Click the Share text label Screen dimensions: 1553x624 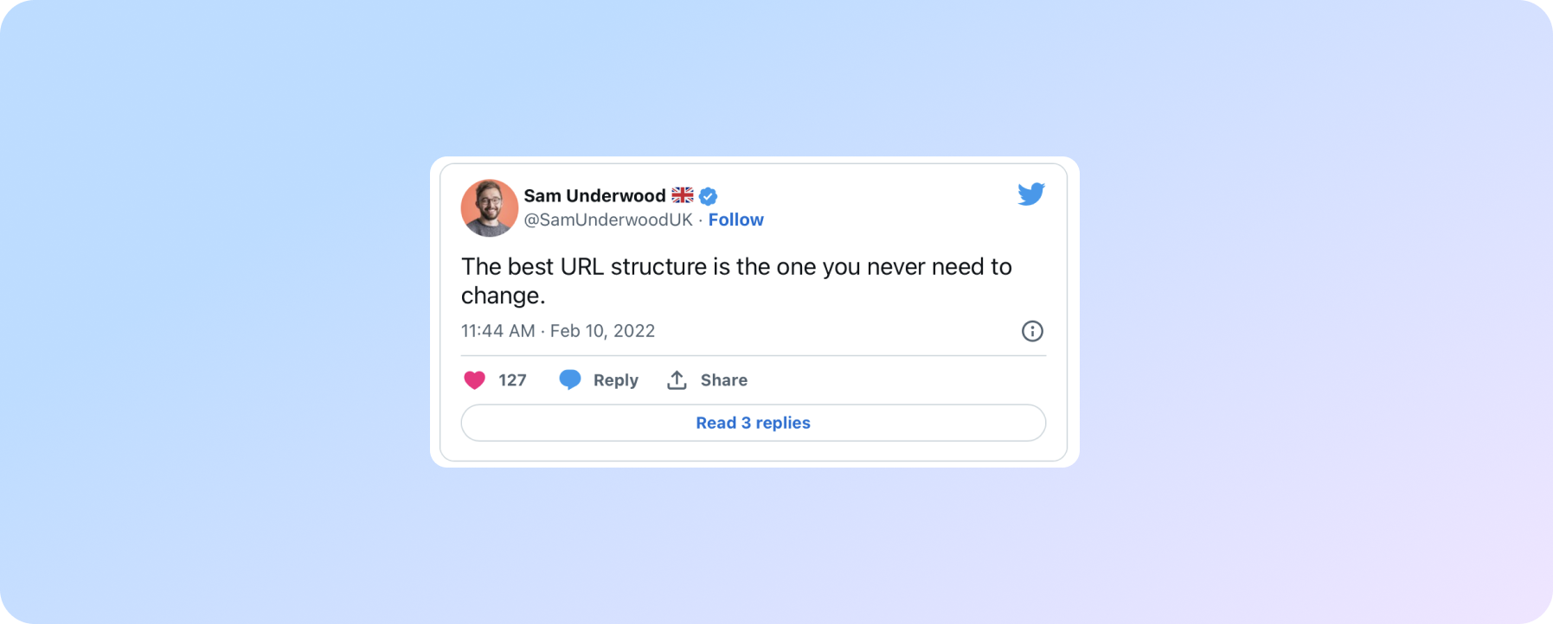click(723, 380)
